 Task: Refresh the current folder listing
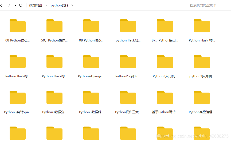tap(21, 5)
